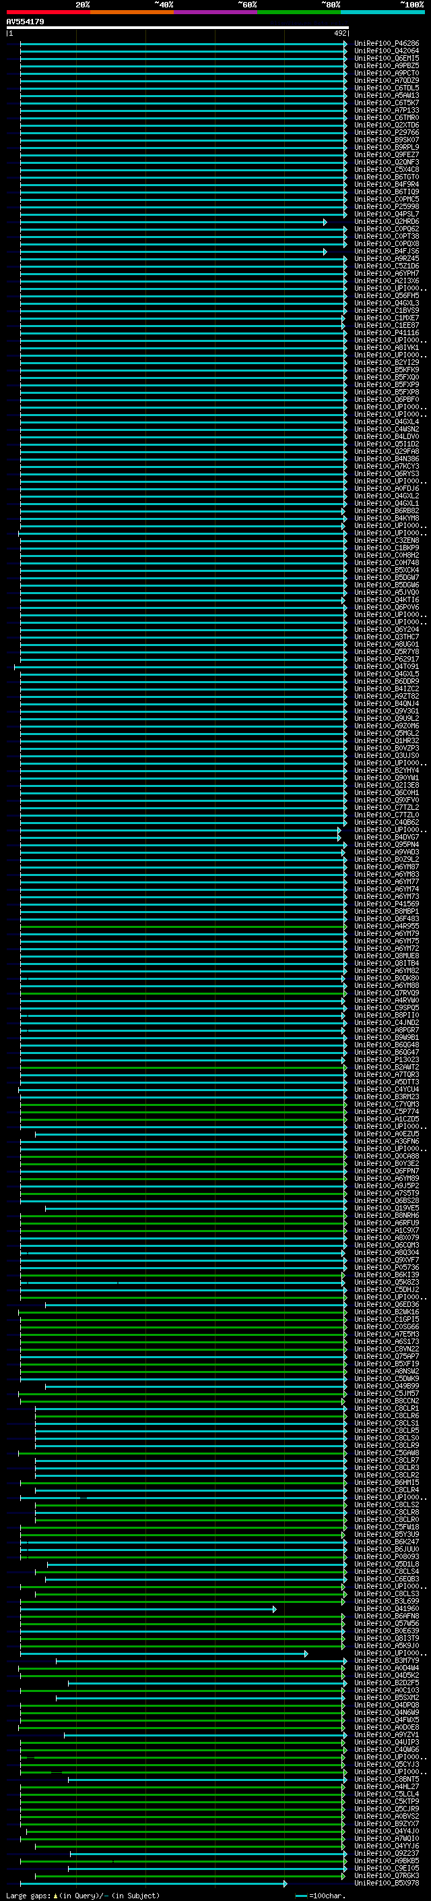This screenshot has height=1901, width=431.
Task: Select label UniRef100_B6DDR9
Action: (386, 681)
